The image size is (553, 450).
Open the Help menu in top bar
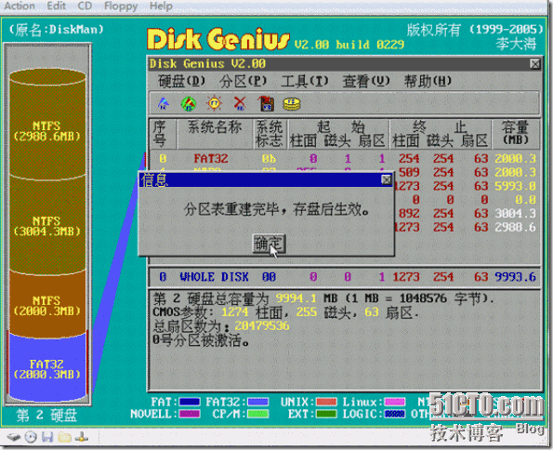161,6
